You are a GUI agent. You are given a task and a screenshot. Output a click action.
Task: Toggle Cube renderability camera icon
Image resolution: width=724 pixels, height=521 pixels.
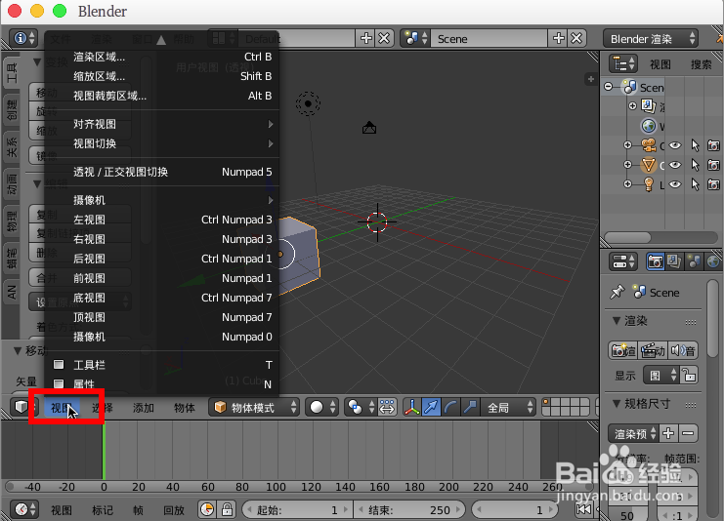pos(714,165)
